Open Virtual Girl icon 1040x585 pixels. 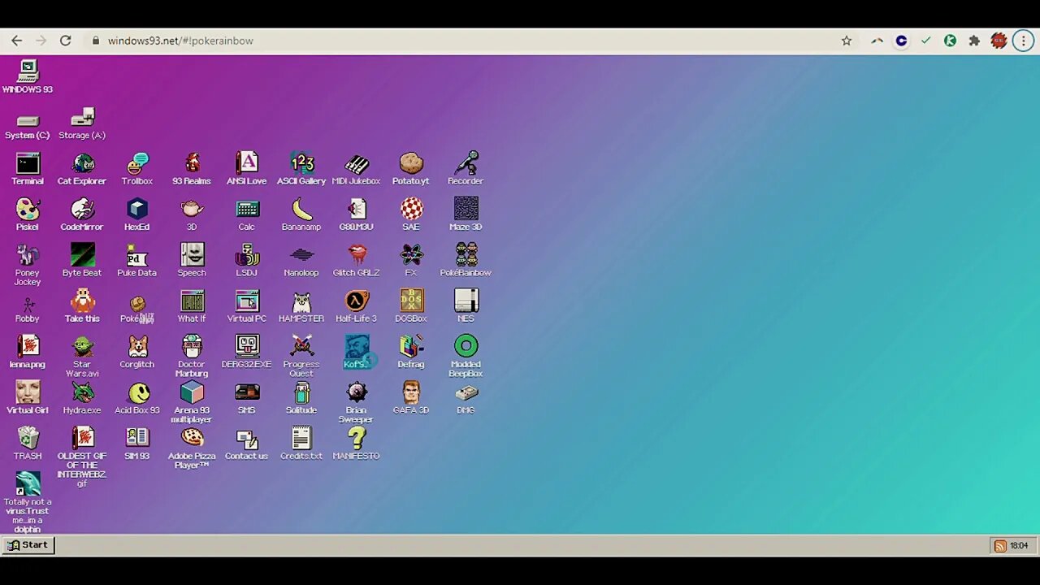click(28, 398)
